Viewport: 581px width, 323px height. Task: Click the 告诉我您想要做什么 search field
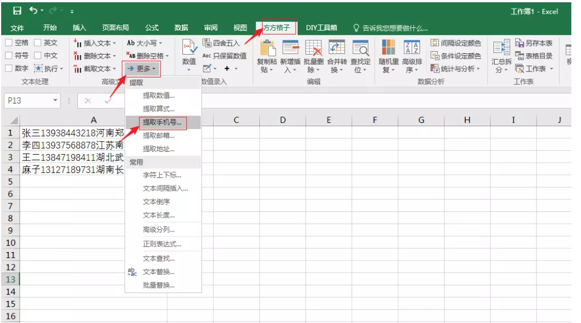(395, 28)
